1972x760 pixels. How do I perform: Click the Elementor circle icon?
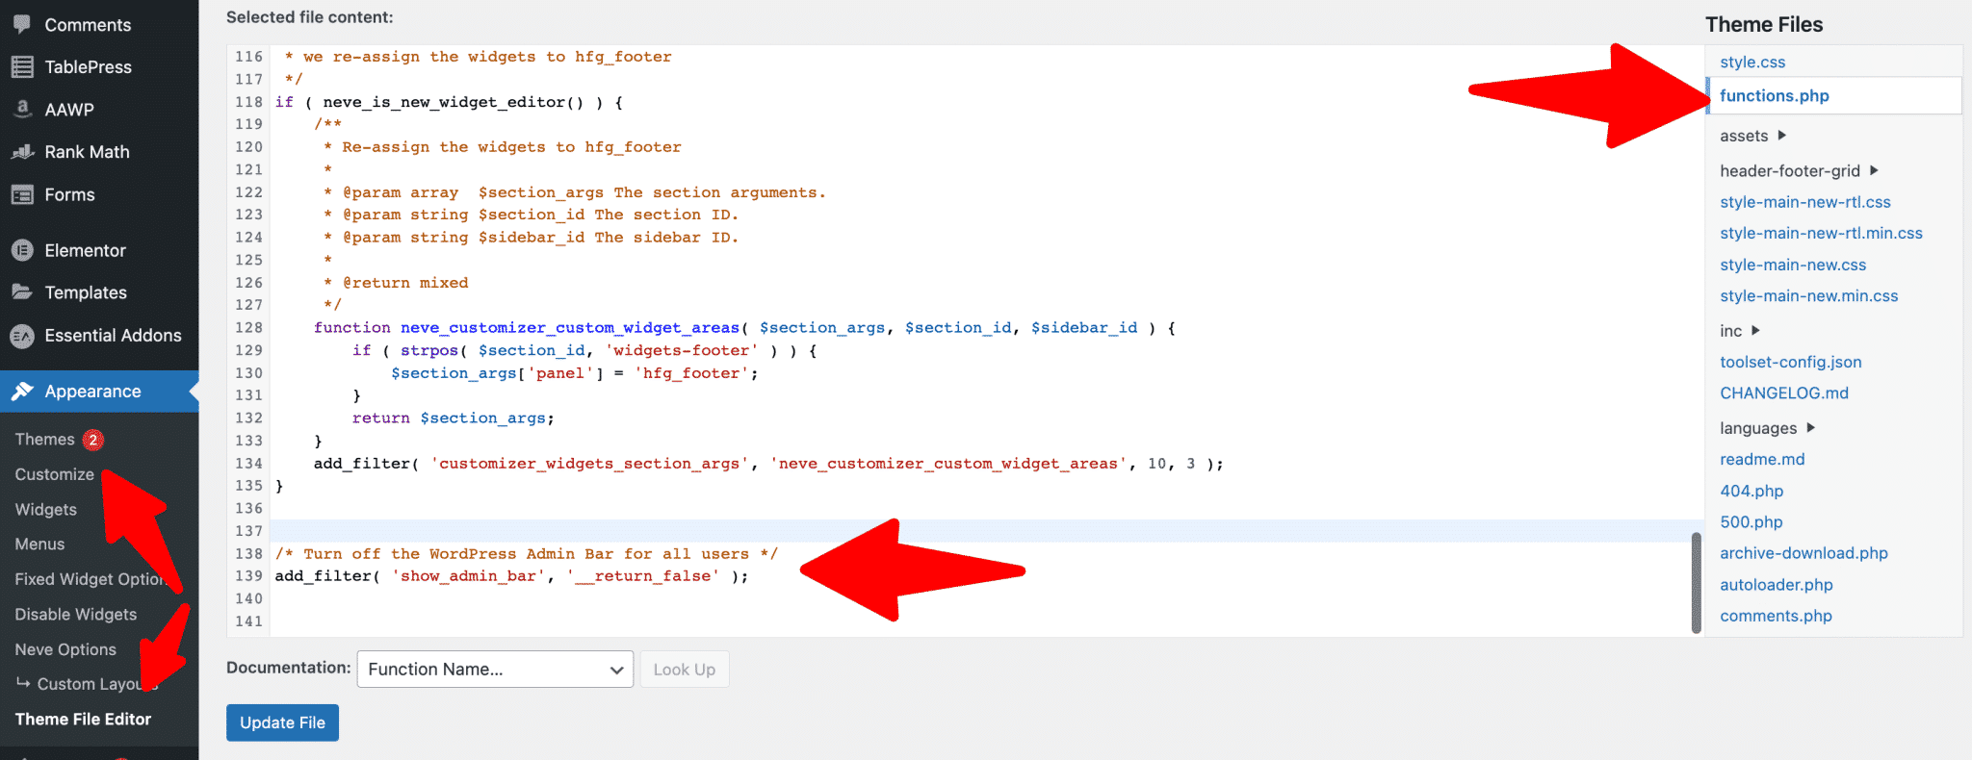22,250
